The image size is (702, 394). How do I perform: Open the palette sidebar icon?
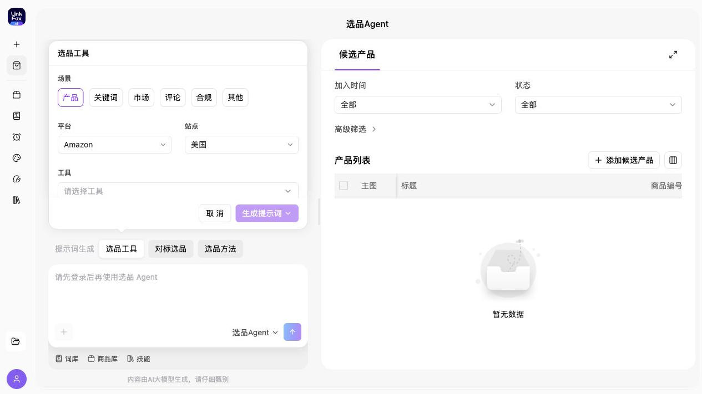tap(17, 158)
